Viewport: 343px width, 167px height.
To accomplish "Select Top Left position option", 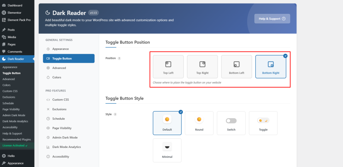I will coord(168,67).
